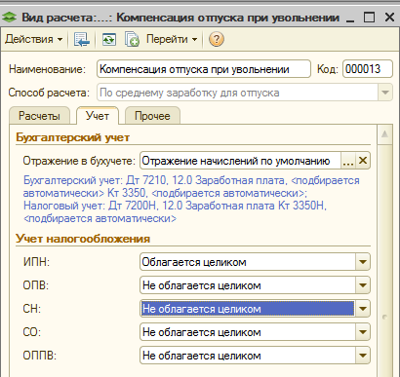This screenshot has height=377, width=400.
Task: Edit the Наименование field
Action: coord(204,69)
